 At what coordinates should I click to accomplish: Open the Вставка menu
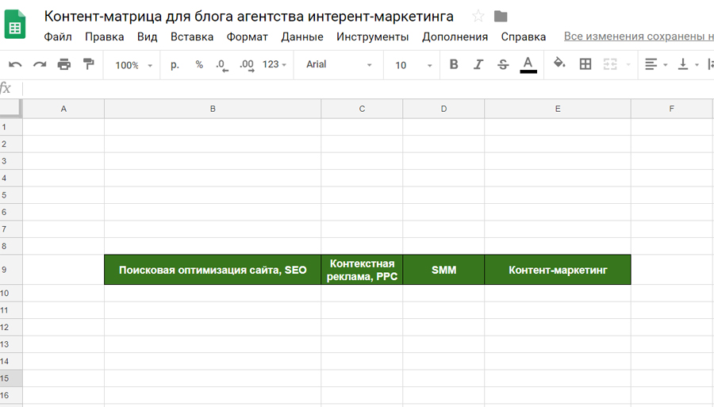click(x=192, y=36)
